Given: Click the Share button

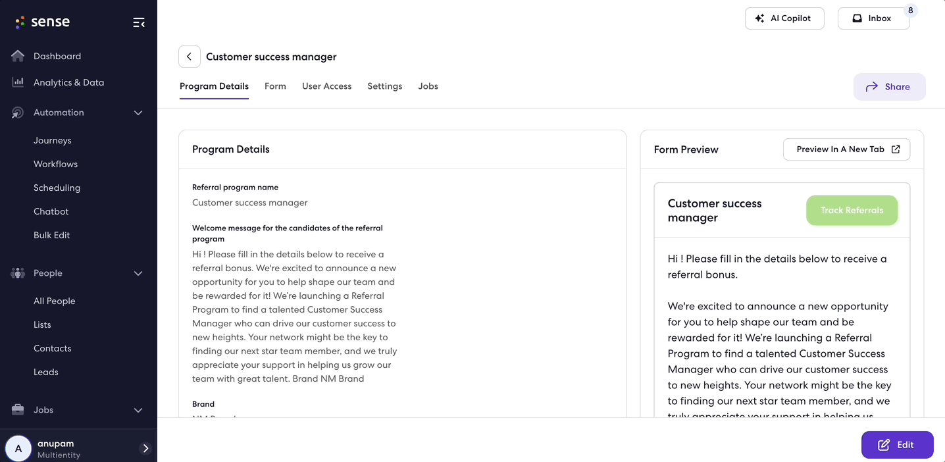Looking at the screenshot, I should coord(889,87).
